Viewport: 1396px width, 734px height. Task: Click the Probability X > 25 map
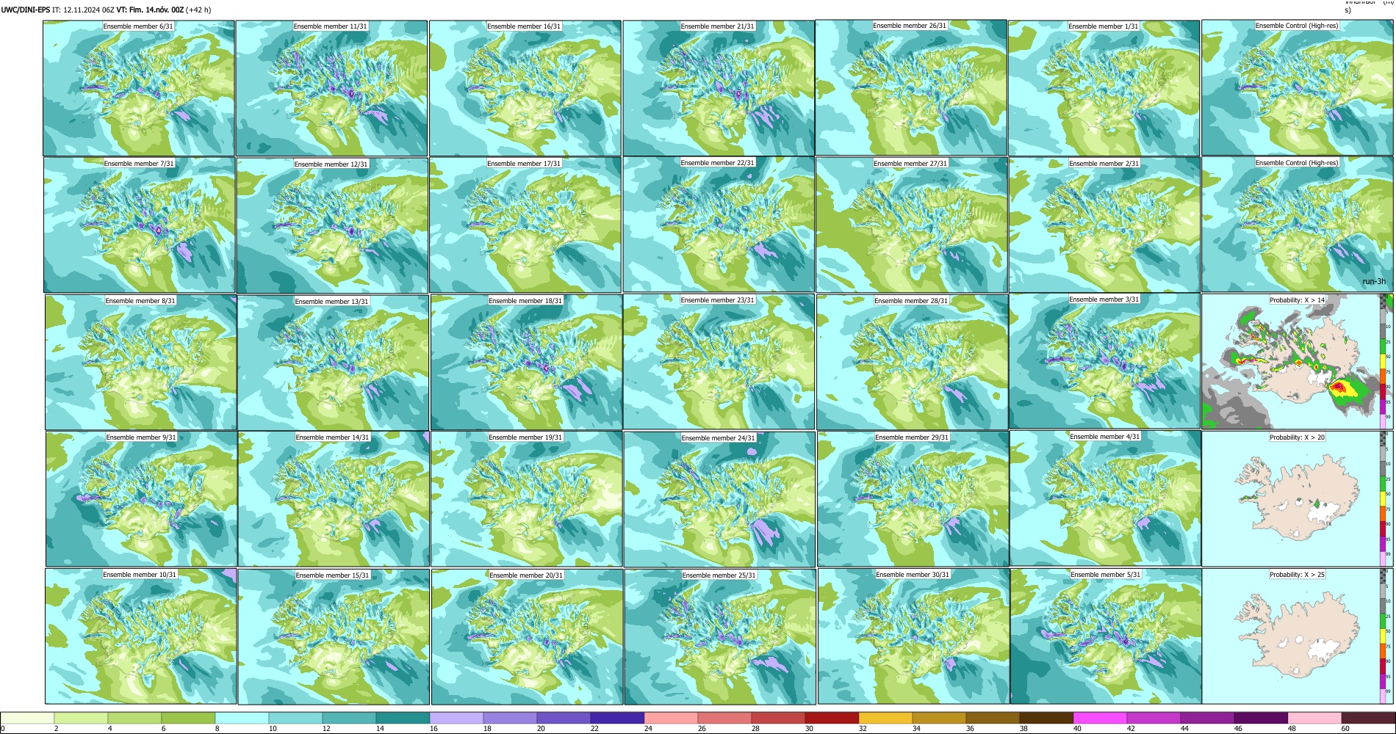click(x=1298, y=636)
